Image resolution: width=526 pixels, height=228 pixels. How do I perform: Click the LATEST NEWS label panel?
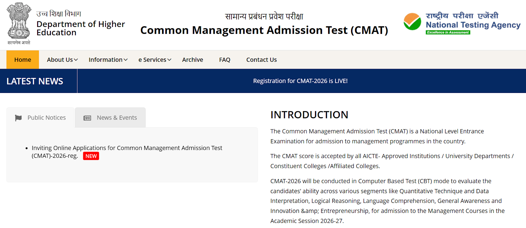pyautogui.click(x=35, y=81)
